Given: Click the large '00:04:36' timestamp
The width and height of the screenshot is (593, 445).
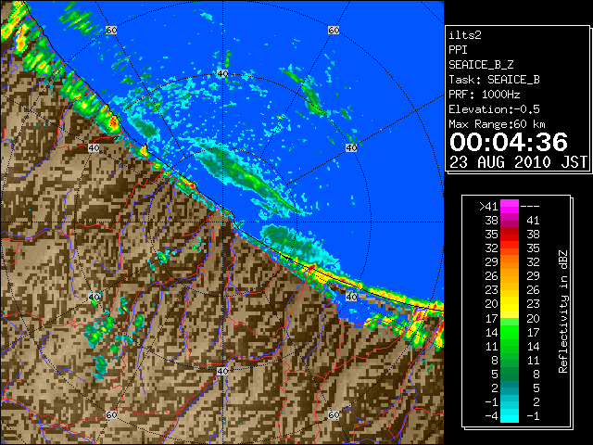Looking at the screenshot, I should 509,142.
